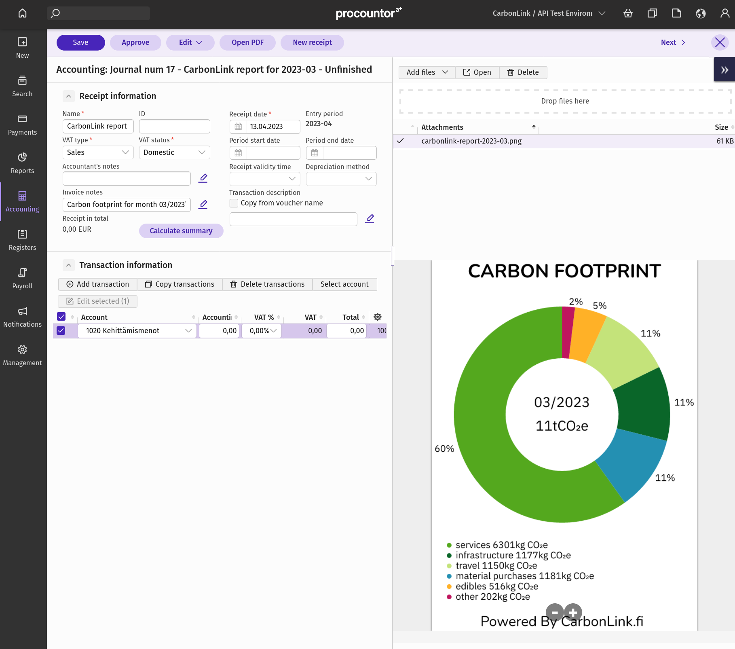The image size is (735, 649).
Task: Open the windows copy icon in header
Action: pyautogui.click(x=652, y=13)
